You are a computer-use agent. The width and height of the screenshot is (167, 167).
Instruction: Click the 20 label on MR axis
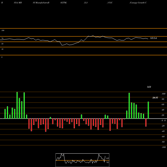(x=163, y=115)
